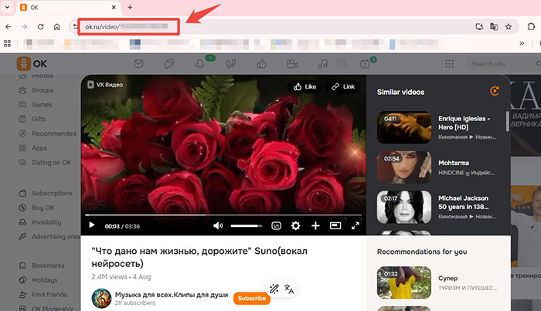
Task: Open Notifications bell icon
Action: 199,64
